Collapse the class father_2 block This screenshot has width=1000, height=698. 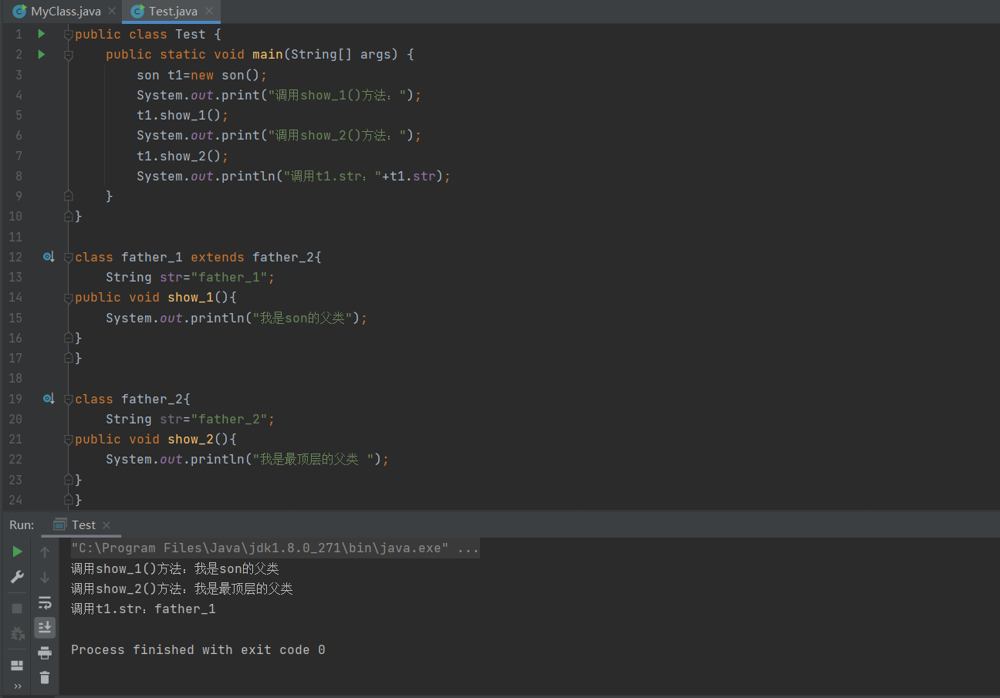pos(68,400)
